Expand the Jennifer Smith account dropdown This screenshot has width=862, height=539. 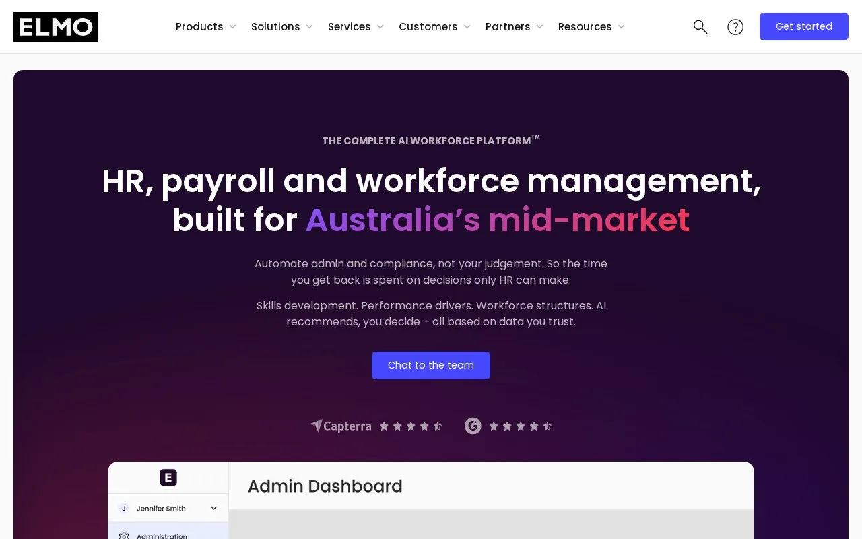(x=168, y=509)
